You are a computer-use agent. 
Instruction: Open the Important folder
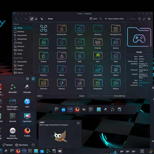[x=62, y=57]
